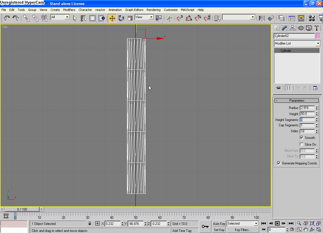This screenshot has height=233, width=323.
Task: Switch to the Hierarchy panel tab
Action: click(292, 28)
